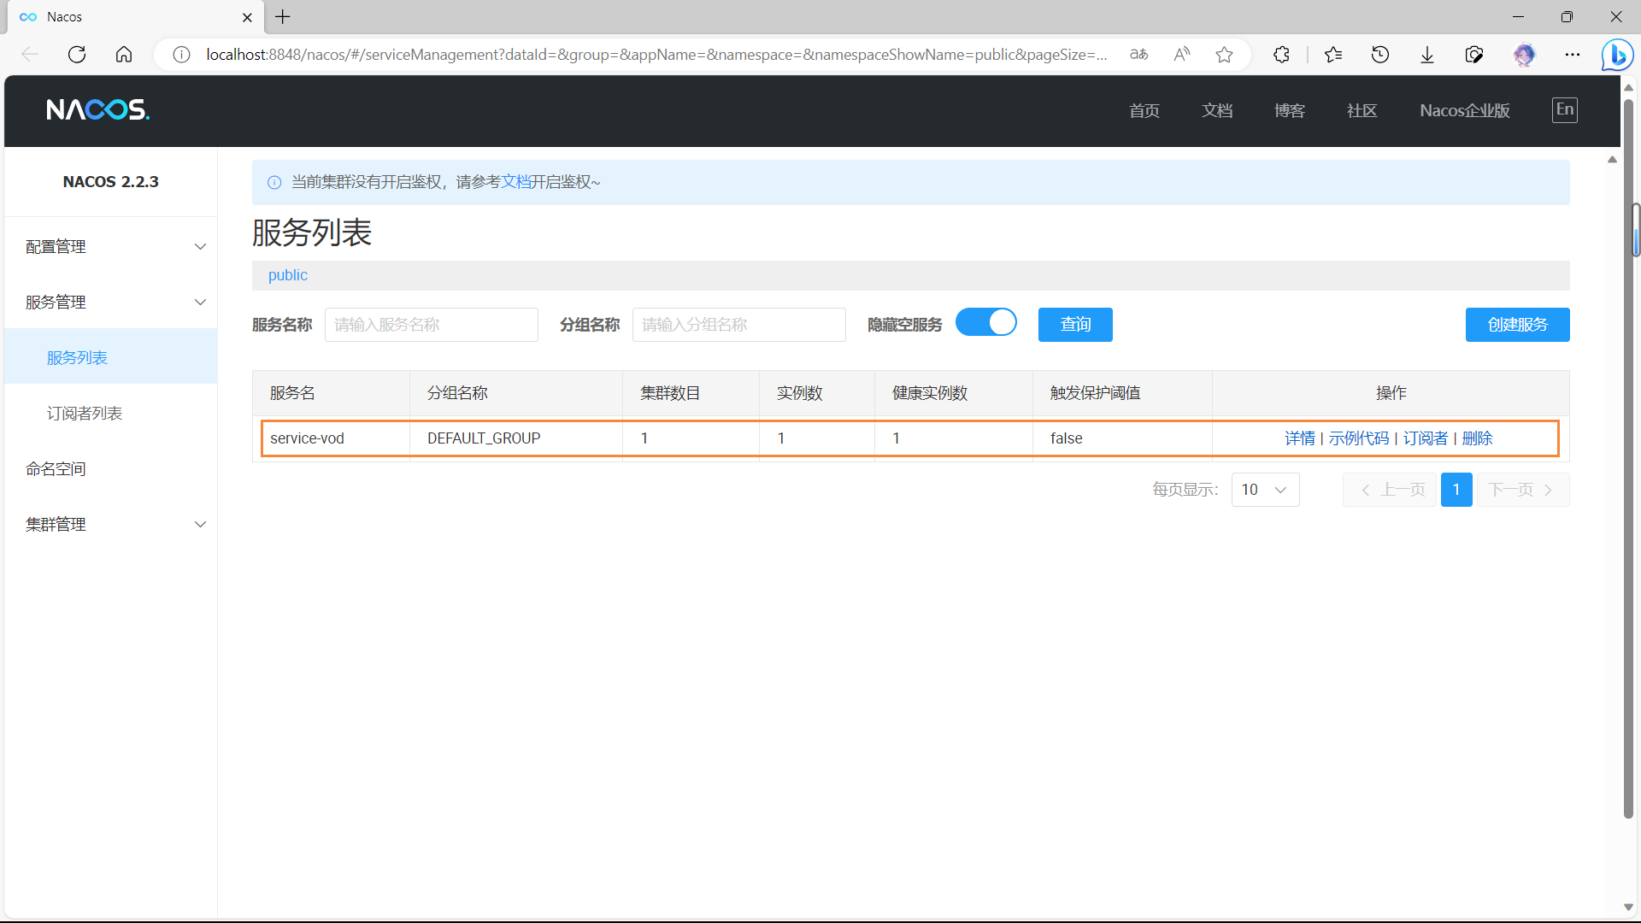
Task: Open 订阅者列表 in the sidebar
Action: click(85, 414)
